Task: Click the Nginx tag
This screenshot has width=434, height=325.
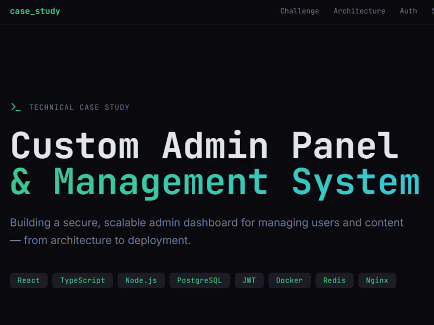Action: point(377,280)
